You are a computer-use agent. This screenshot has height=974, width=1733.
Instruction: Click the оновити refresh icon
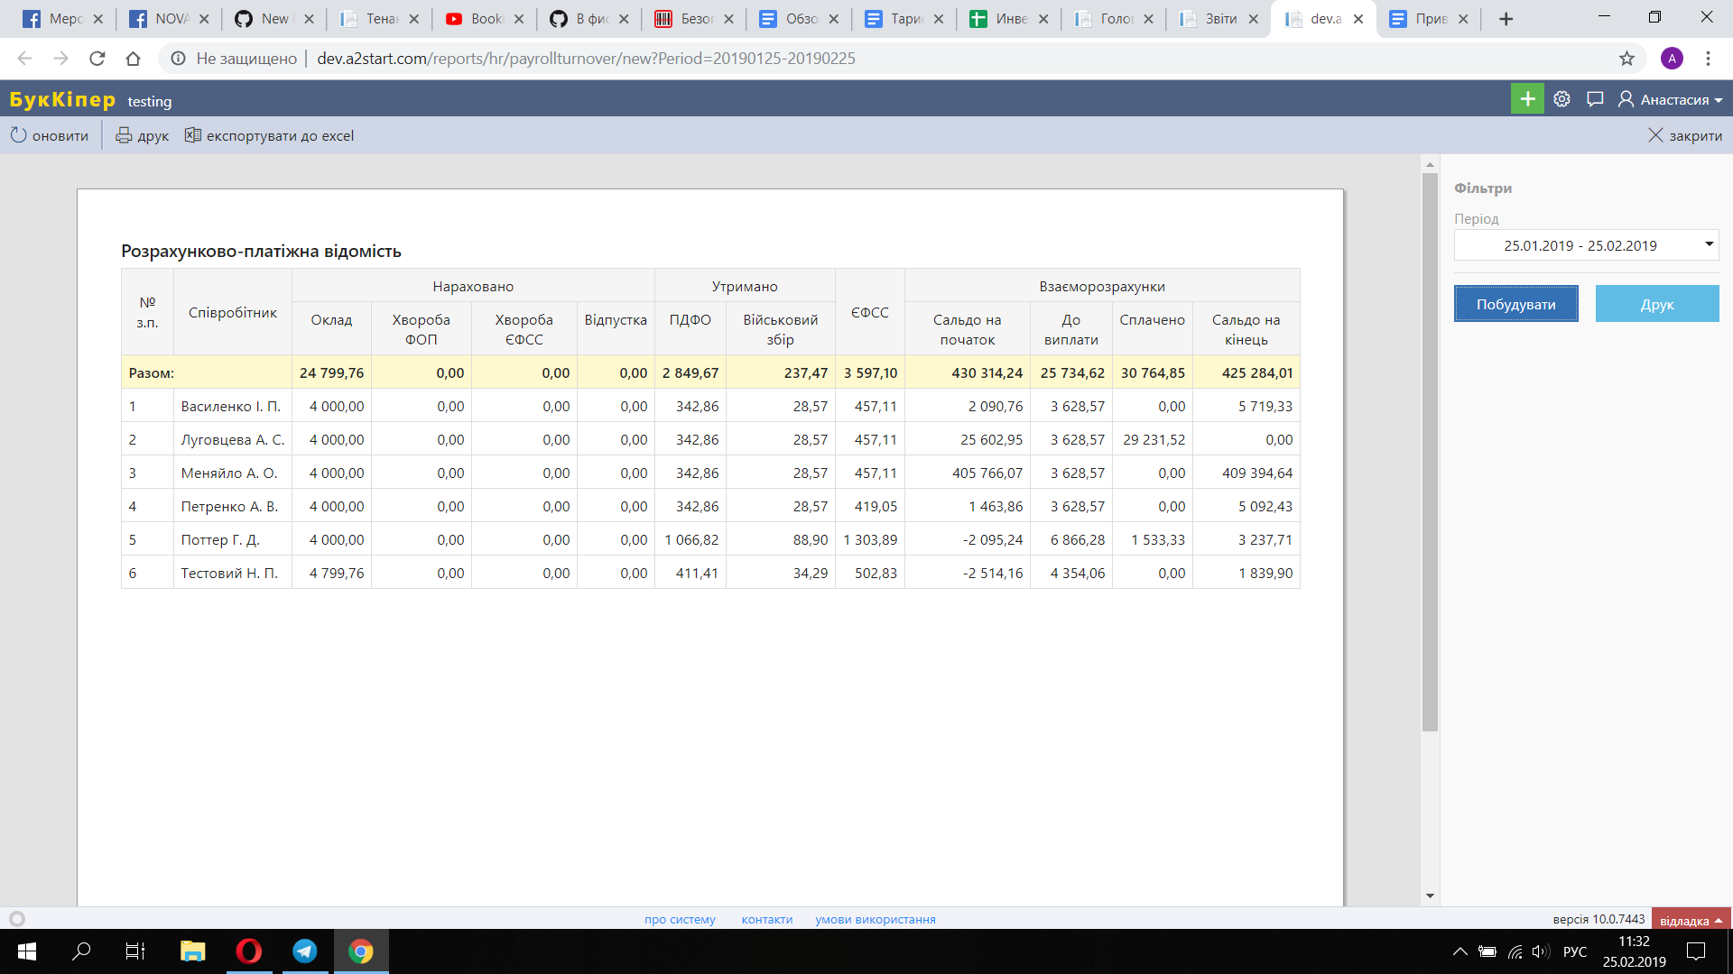point(19,135)
